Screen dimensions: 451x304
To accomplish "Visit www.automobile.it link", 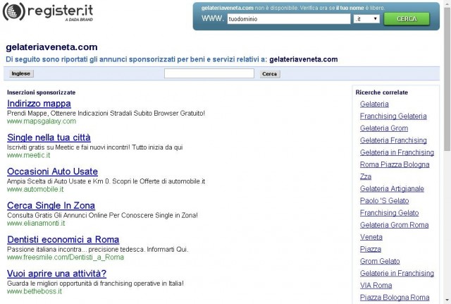I will (35, 189).
